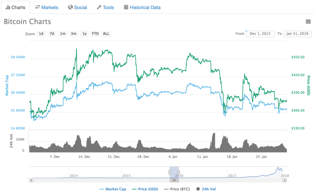Click the $8 000M market cap axis label
This screenshot has height=193, width=315.
pyautogui.click(x=18, y=57)
